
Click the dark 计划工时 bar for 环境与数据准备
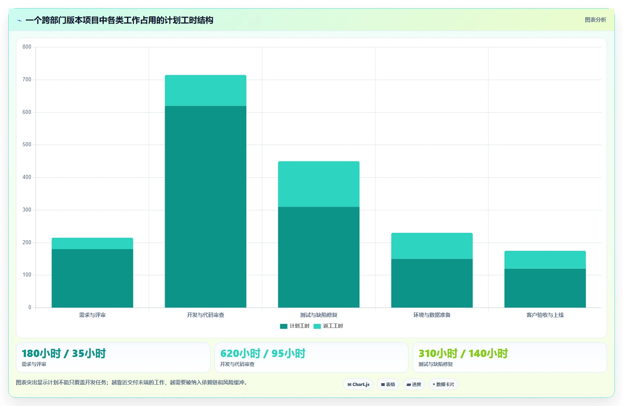click(432, 283)
